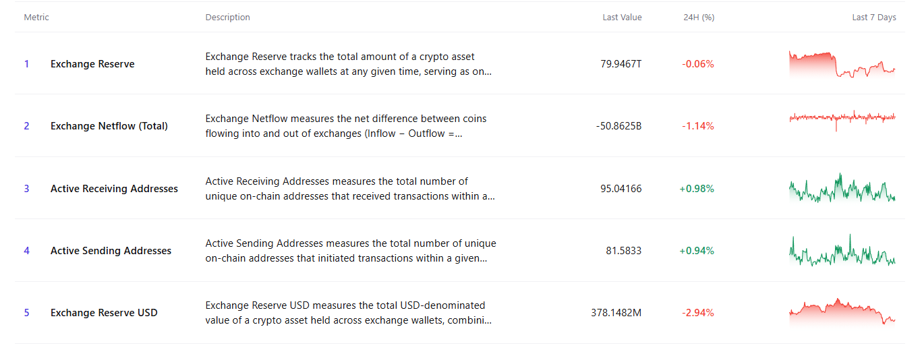This screenshot has width=922, height=356.
Task: Open the Exchange Netflow (Total) metric
Action: pyautogui.click(x=109, y=126)
